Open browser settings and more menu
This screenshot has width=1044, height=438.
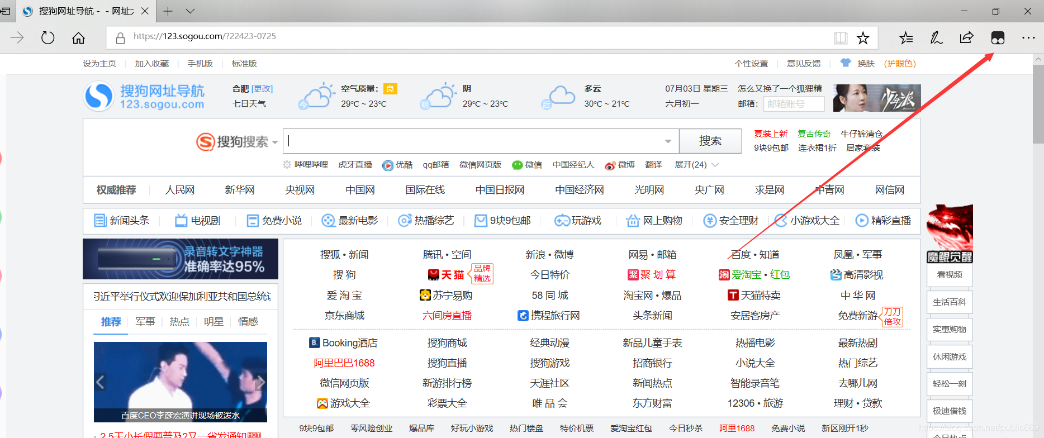(1028, 38)
